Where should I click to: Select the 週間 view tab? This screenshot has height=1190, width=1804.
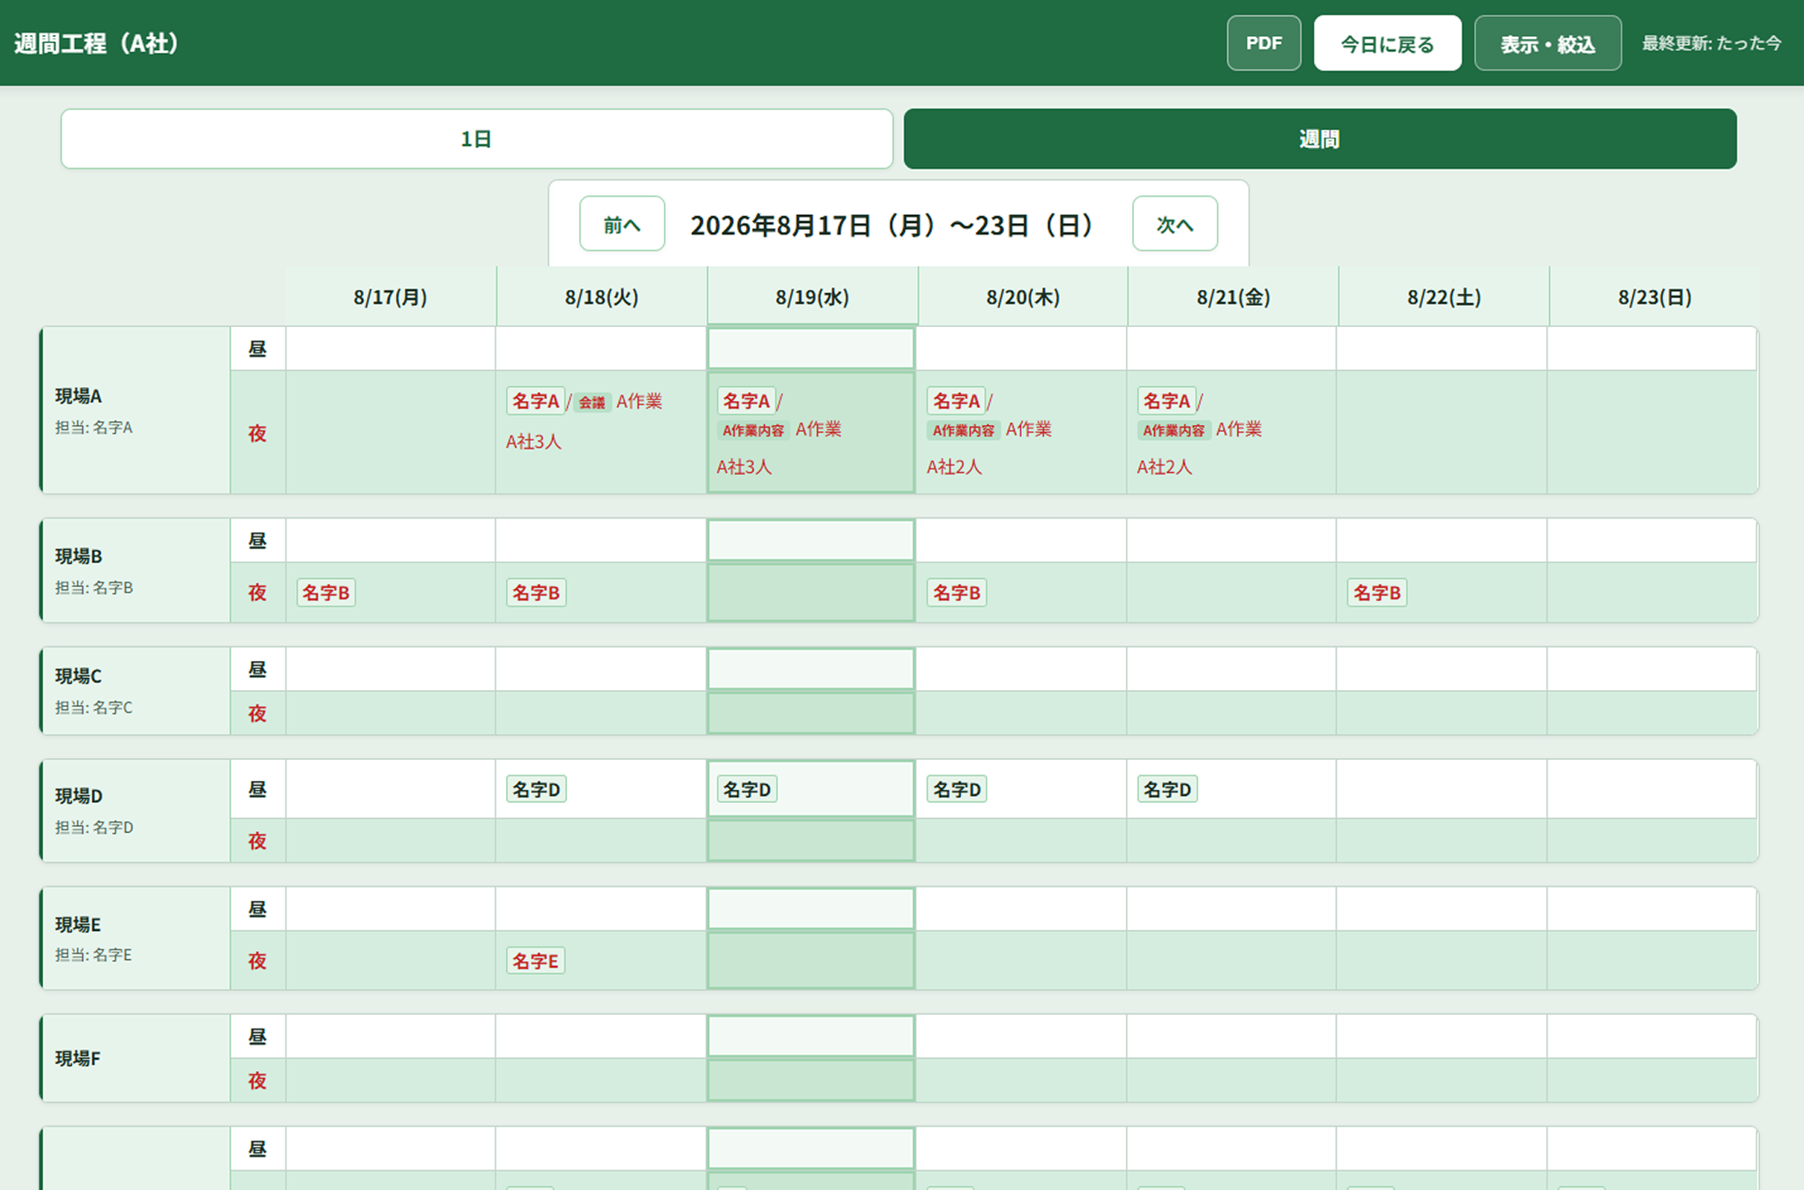(1320, 138)
